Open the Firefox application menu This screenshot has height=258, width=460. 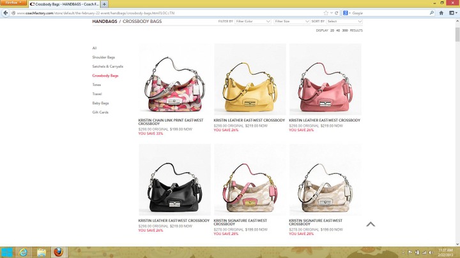(x=13, y=3)
